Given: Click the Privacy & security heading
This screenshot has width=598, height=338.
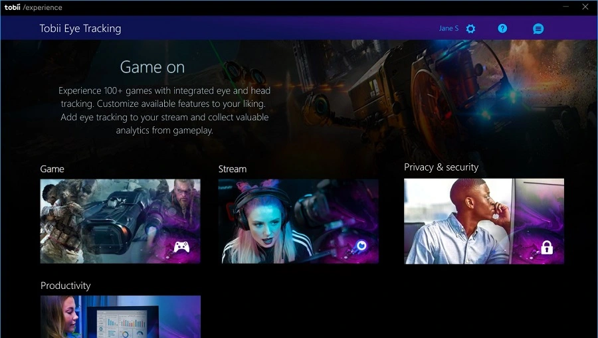Looking at the screenshot, I should pyautogui.click(x=441, y=167).
